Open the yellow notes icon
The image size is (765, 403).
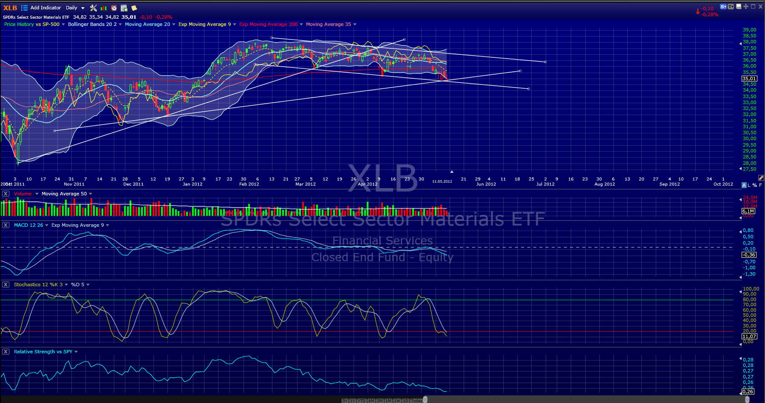point(134,8)
